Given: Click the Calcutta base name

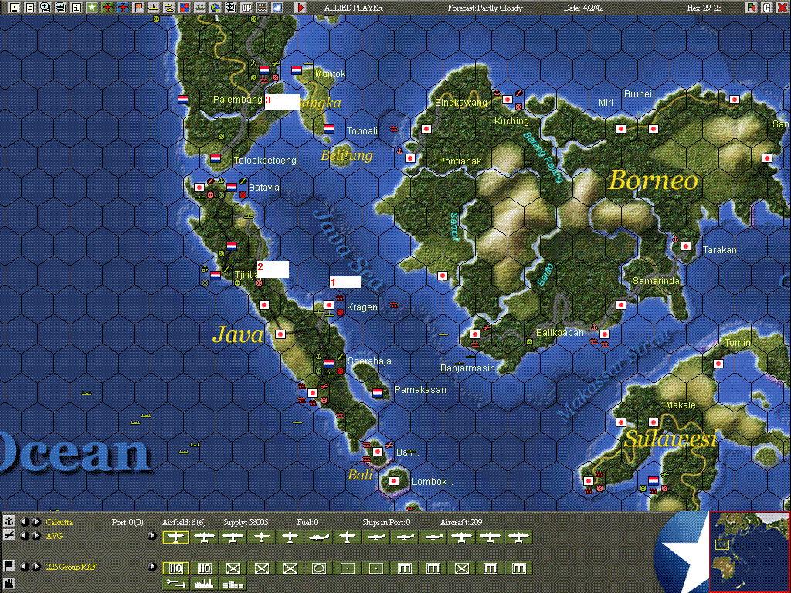Looking at the screenshot, I should 59,522.
